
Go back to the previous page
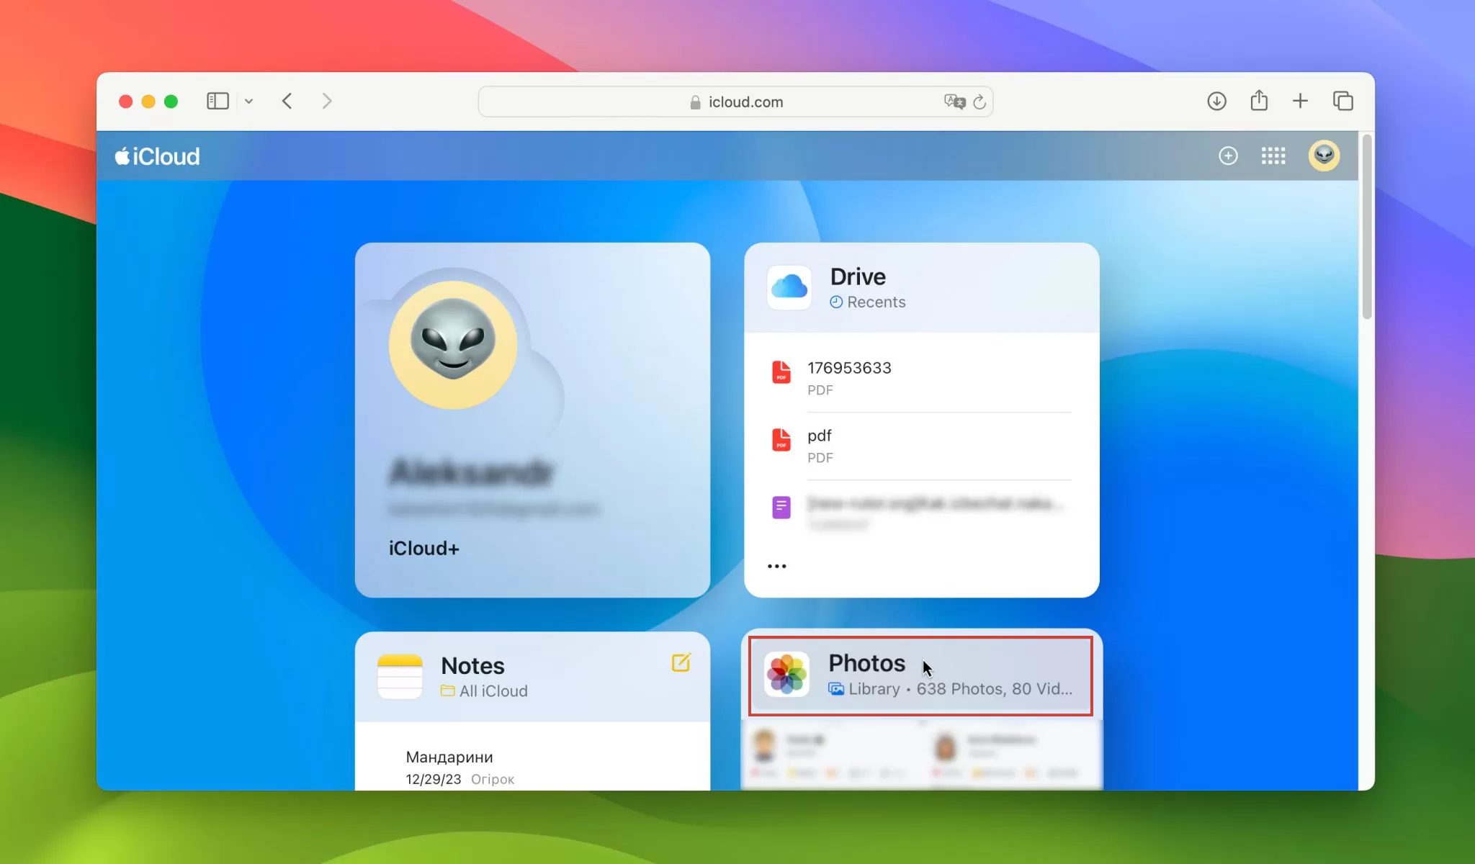[287, 101]
